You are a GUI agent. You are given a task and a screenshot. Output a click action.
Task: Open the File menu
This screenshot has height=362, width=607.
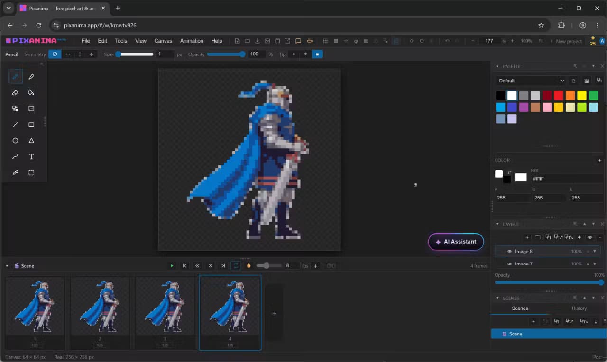[x=86, y=41]
